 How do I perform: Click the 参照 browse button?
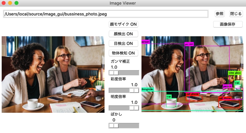(220, 14)
